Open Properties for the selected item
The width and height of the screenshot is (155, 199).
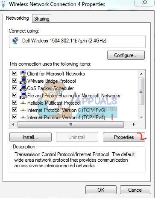[x=124, y=137]
